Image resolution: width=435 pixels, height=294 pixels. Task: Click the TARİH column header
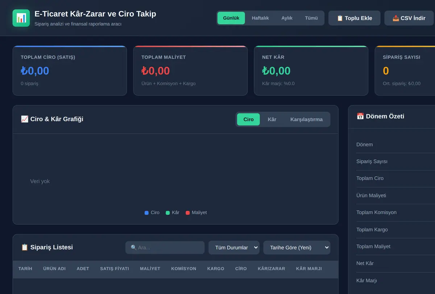coord(25,269)
